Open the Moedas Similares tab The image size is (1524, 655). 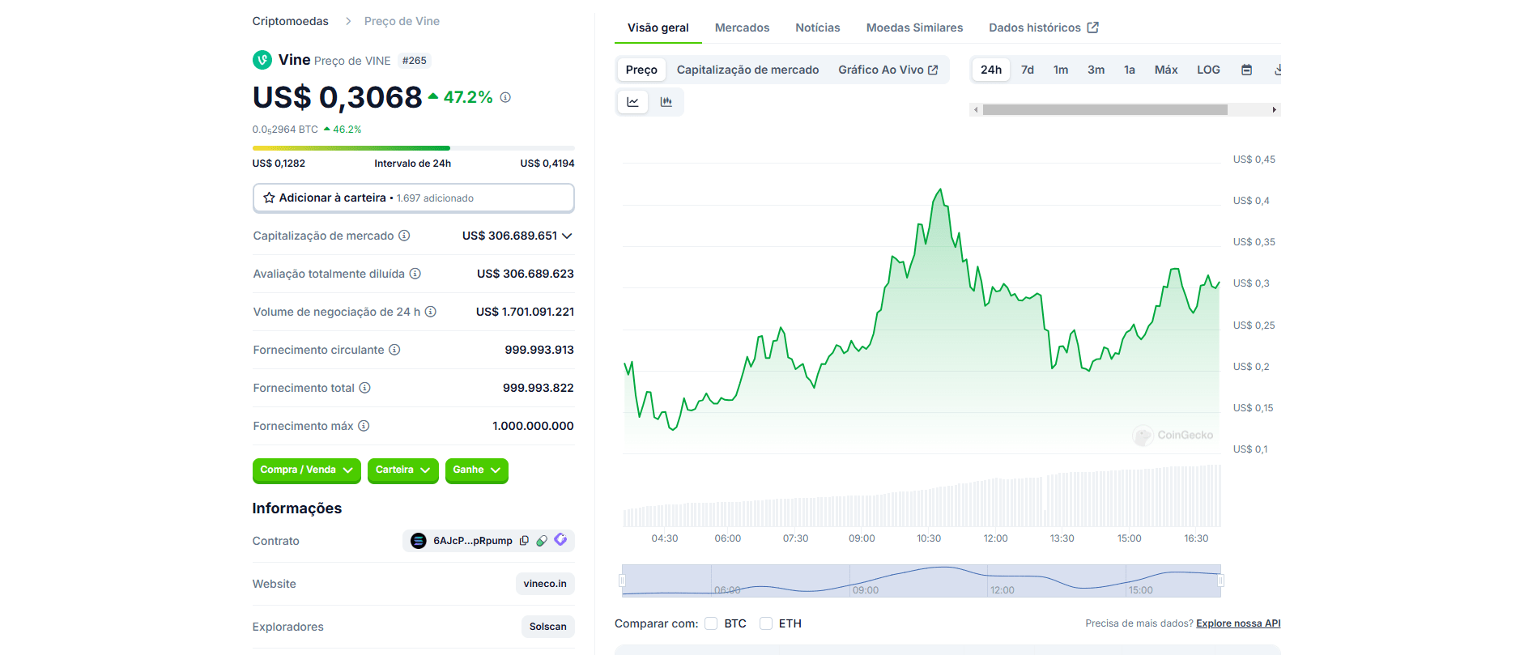click(914, 28)
